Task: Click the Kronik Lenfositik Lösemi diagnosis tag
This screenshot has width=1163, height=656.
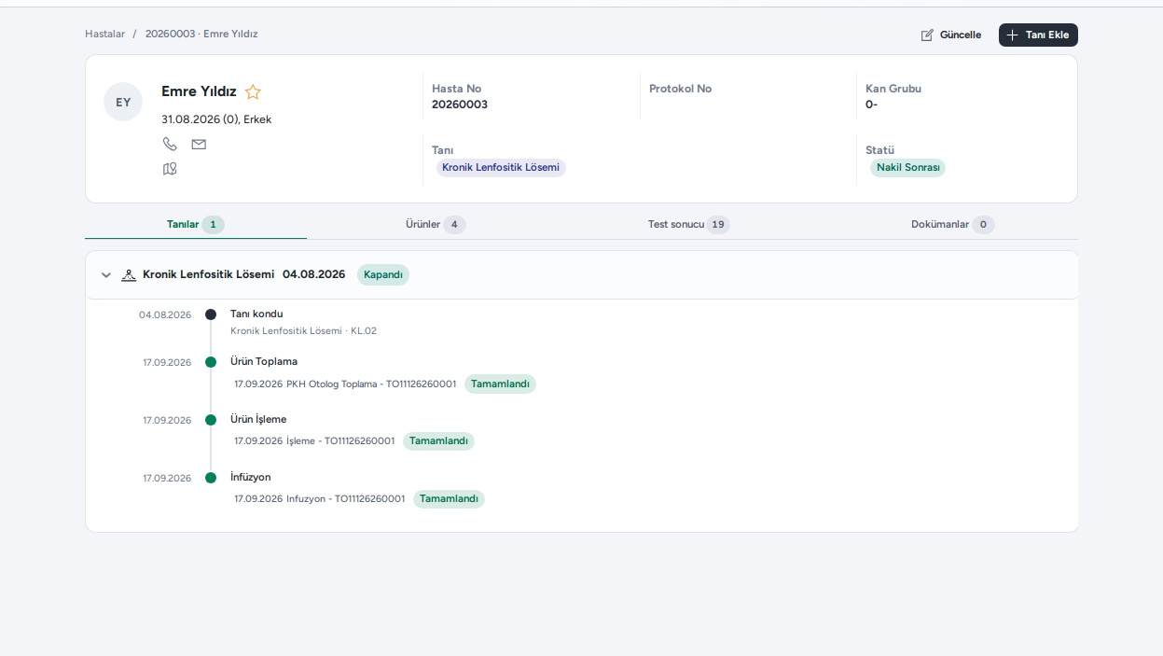Action: coord(501,168)
